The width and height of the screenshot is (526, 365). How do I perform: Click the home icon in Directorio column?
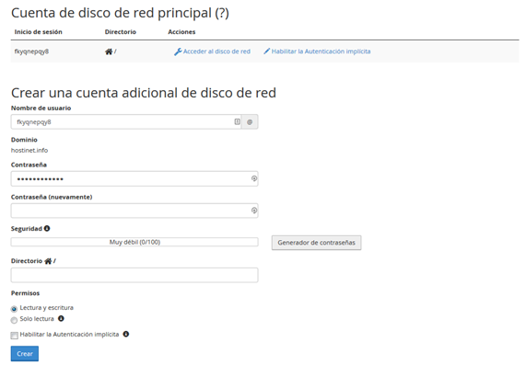109,51
